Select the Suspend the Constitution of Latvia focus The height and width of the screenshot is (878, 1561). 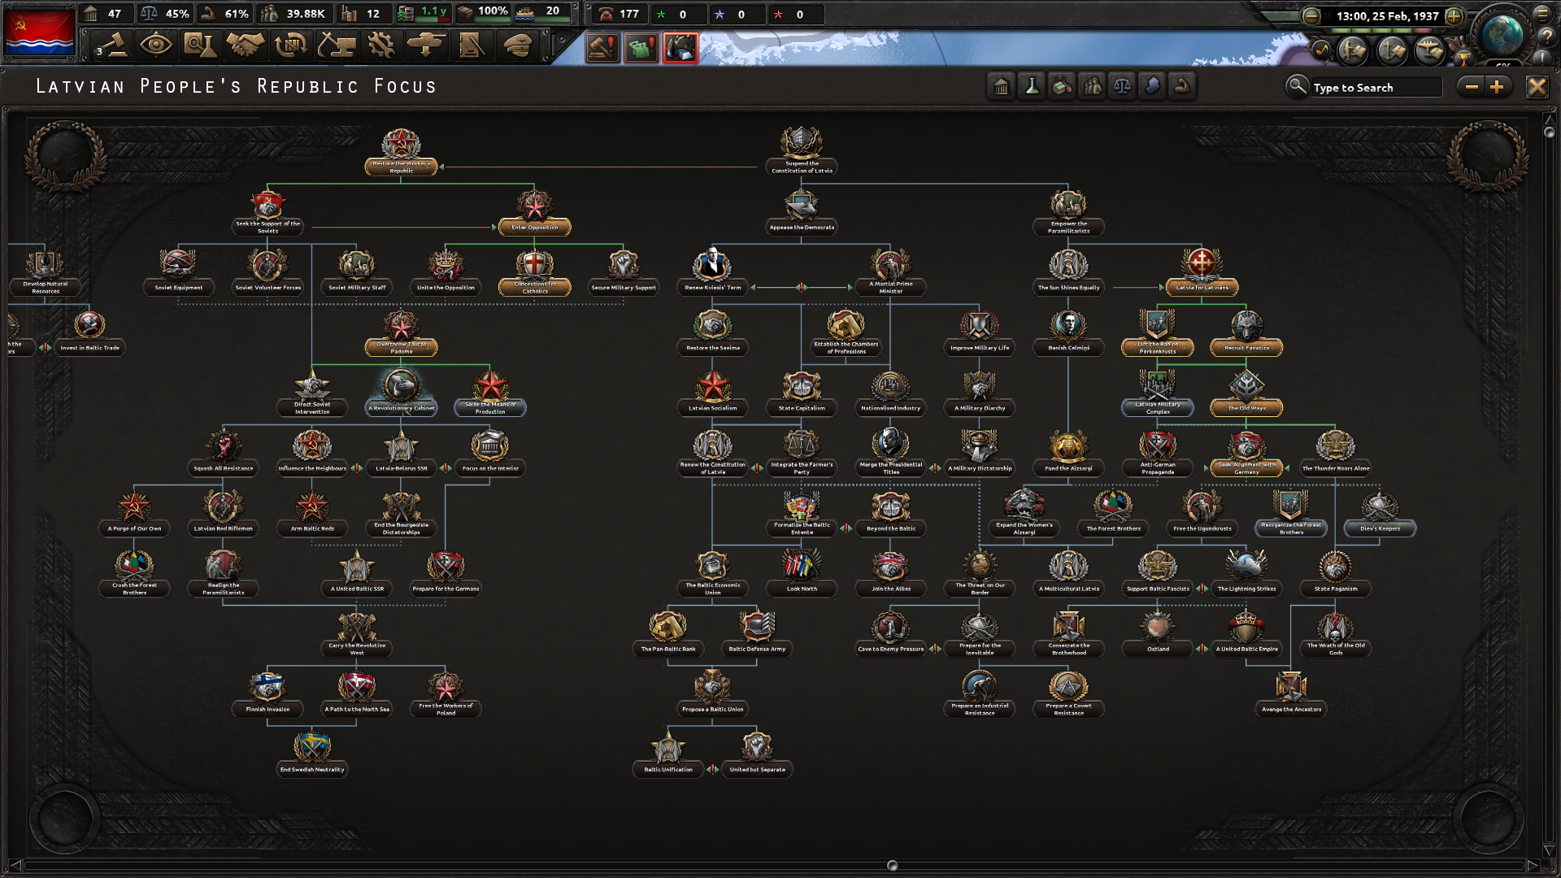(802, 151)
